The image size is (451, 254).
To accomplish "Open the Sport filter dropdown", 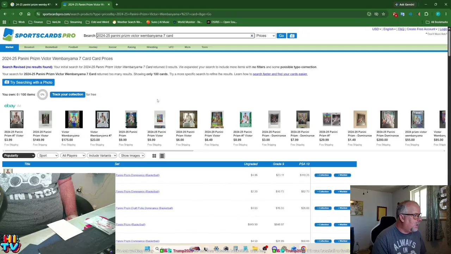I will 48,156.
